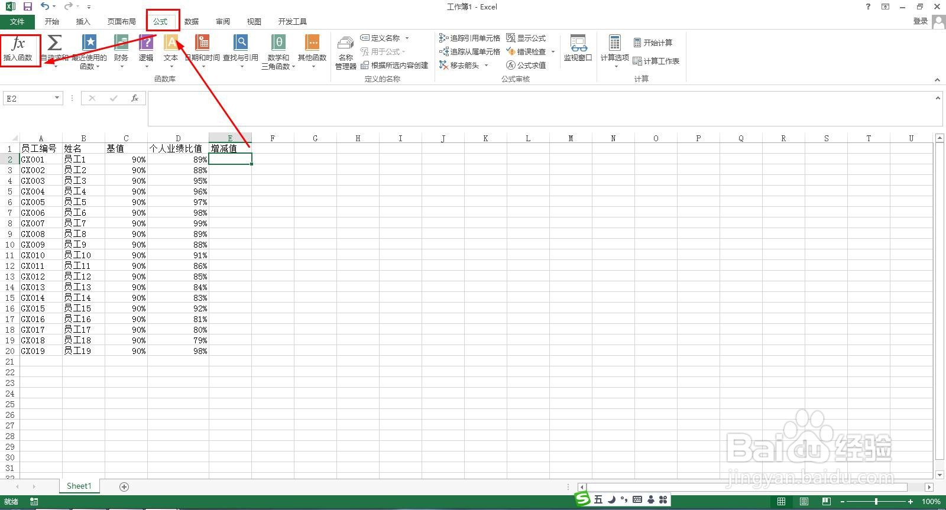
Task: Open the Remove Arrows dropdown arrow
Action: [x=486, y=65]
